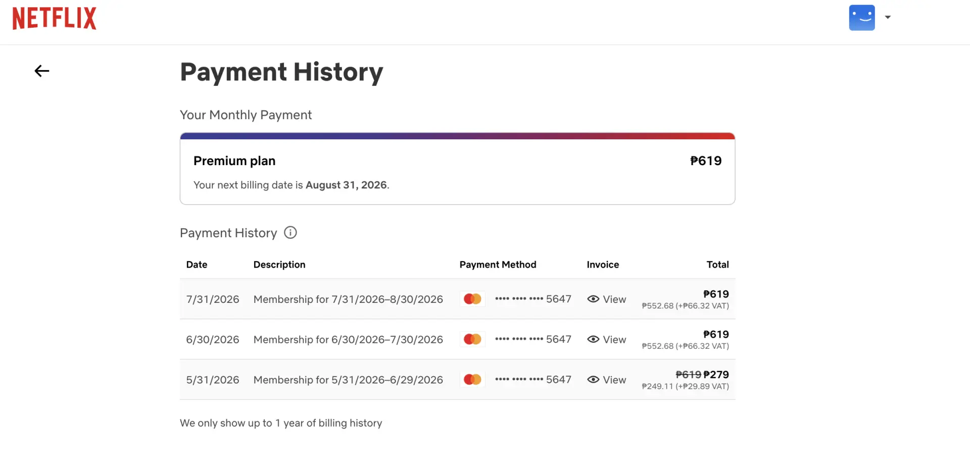Open the Payment History info icon
Image resolution: width=970 pixels, height=468 pixels.
[x=290, y=233]
